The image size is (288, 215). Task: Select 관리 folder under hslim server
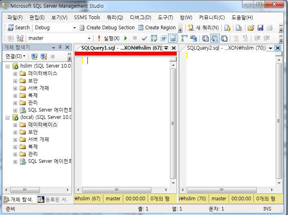33,103
